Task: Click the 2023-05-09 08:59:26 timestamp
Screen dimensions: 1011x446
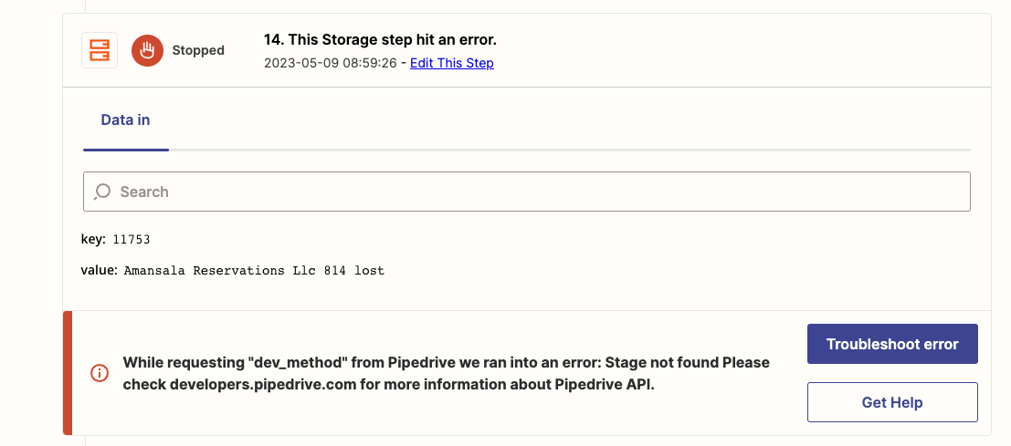Action: [x=330, y=63]
